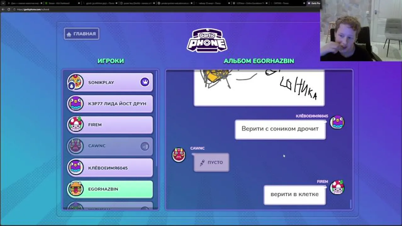Image resolution: width=402 pixels, height=226 pixels.
Task: Switch to the first browser tab
Action: point(25,3)
